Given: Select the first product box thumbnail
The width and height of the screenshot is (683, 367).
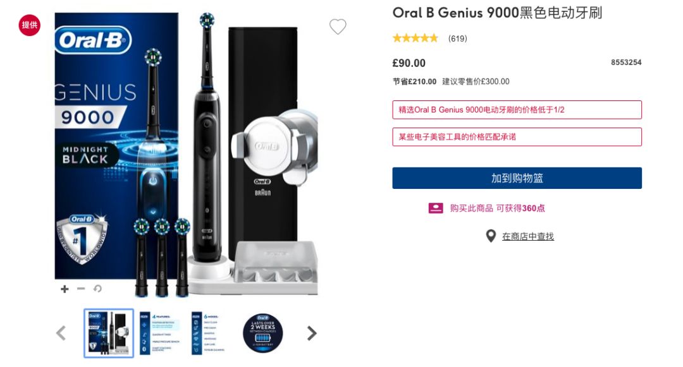Looking at the screenshot, I should pyautogui.click(x=109, y=334).
